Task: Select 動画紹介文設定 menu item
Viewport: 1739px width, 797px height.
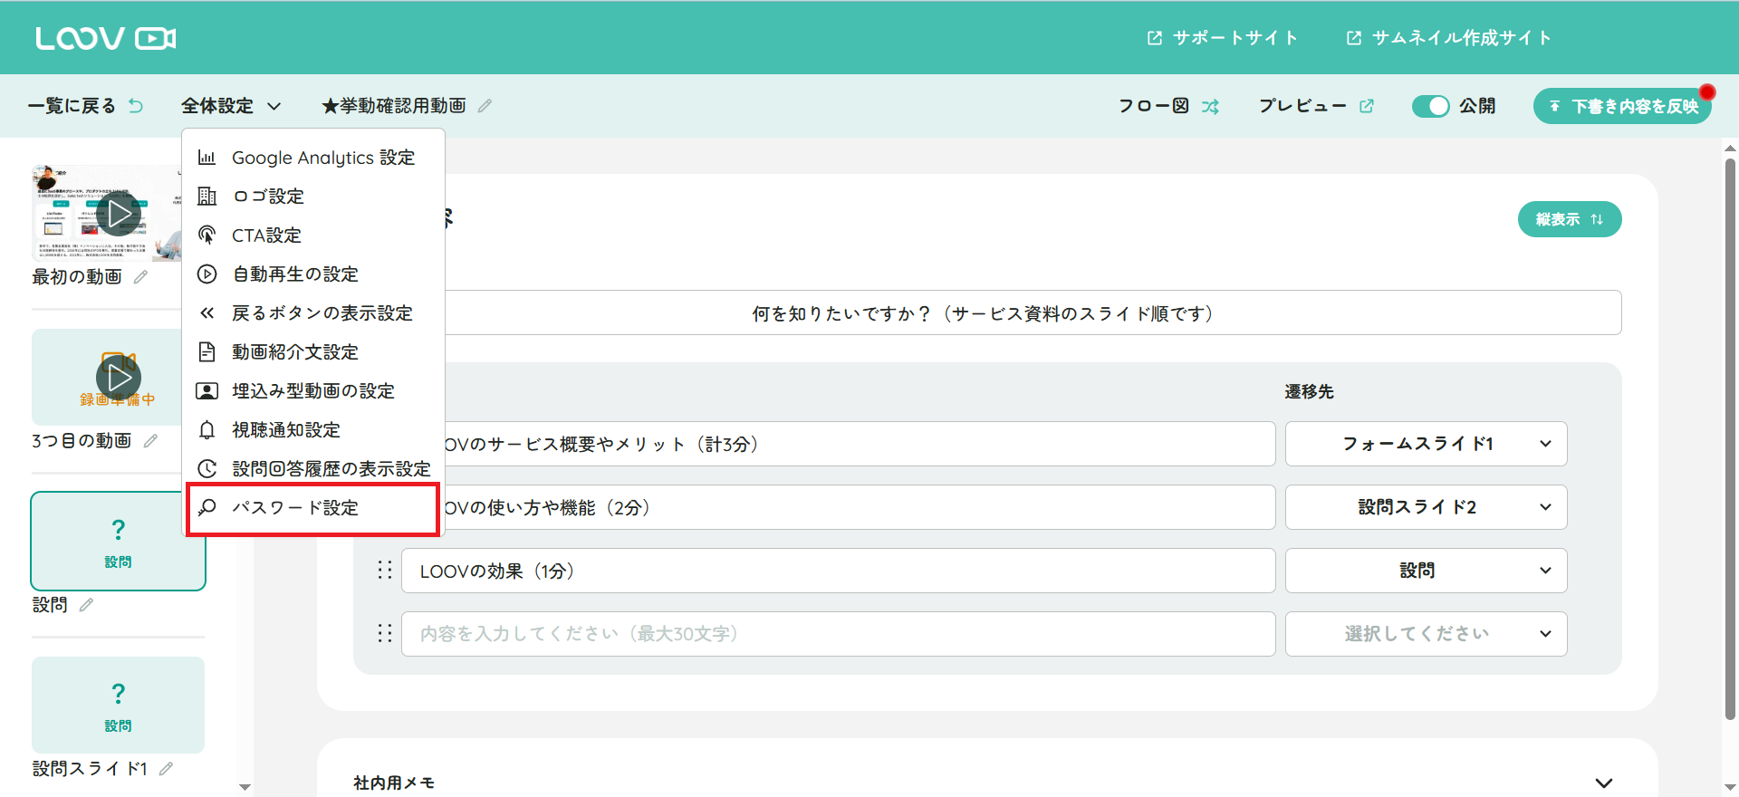Action: click(x=313, y=352)
